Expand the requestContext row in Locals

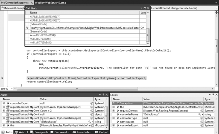pos(114,111)
